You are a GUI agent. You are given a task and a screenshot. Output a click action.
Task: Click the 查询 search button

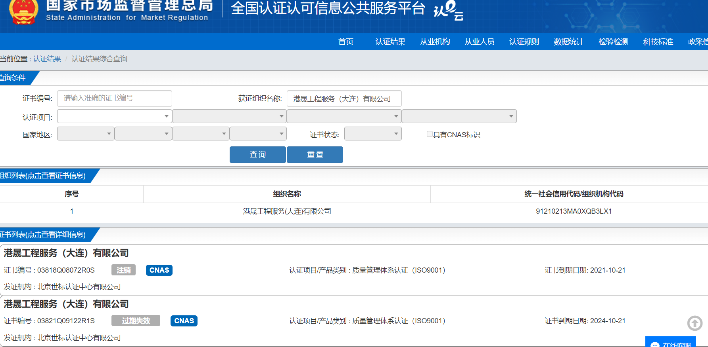coord(258,155)
